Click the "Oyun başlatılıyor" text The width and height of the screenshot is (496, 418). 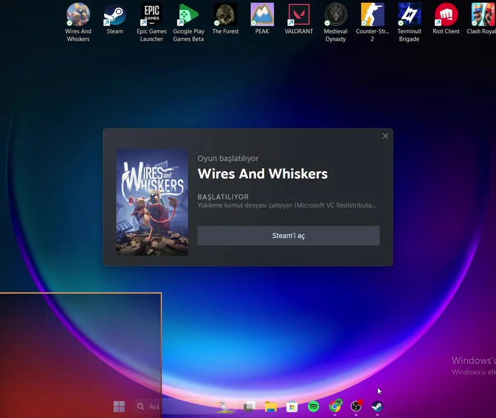228,158
